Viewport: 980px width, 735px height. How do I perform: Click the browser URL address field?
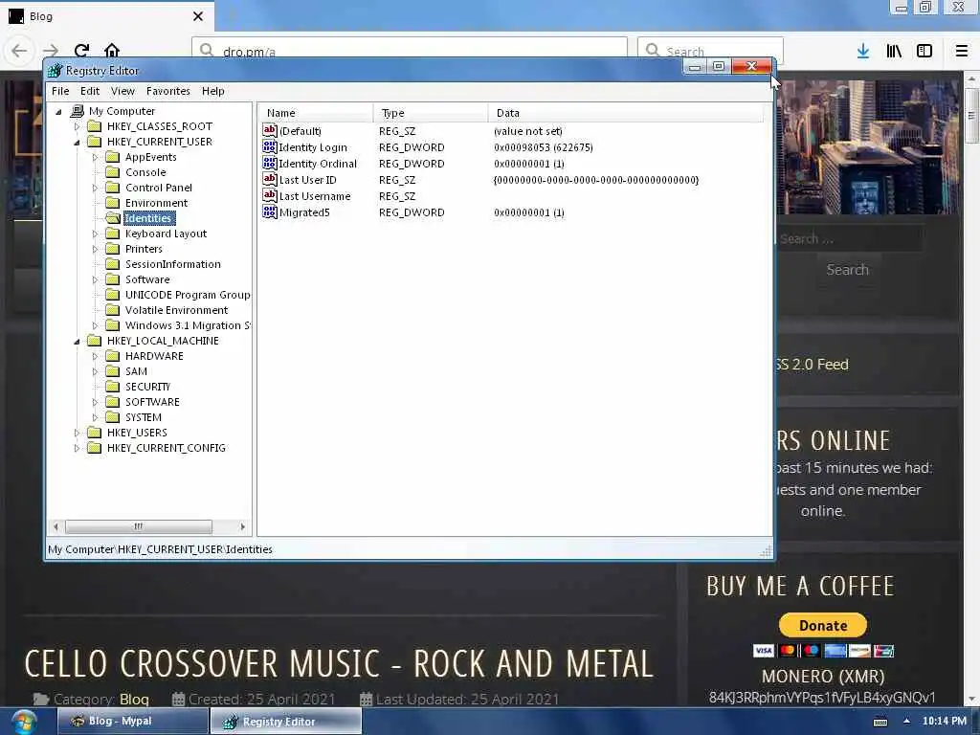(410, 52)
